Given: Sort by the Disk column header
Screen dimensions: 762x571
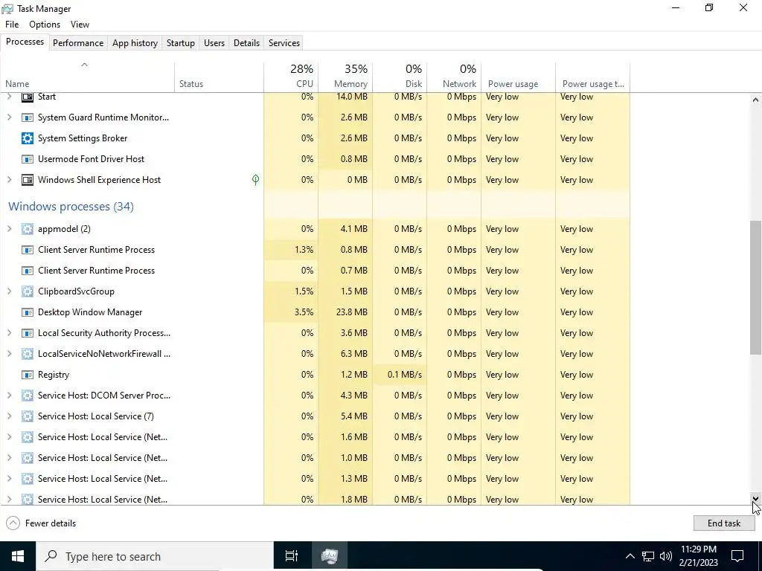Looking at the screenshot, I should (400, 77).
